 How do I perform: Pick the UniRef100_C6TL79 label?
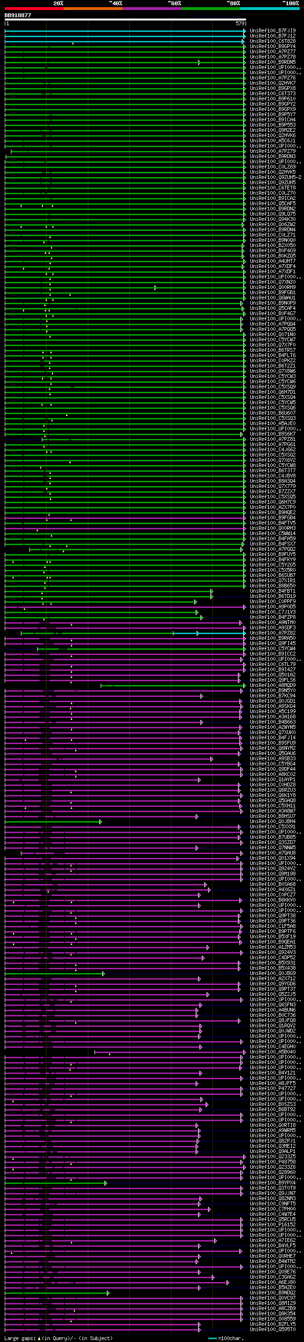pos(273,664)
